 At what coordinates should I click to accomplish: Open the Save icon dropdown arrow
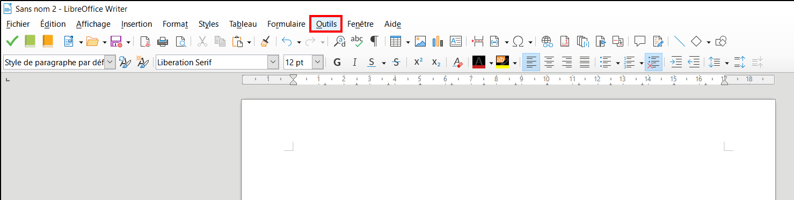click(x=128, y=42)
